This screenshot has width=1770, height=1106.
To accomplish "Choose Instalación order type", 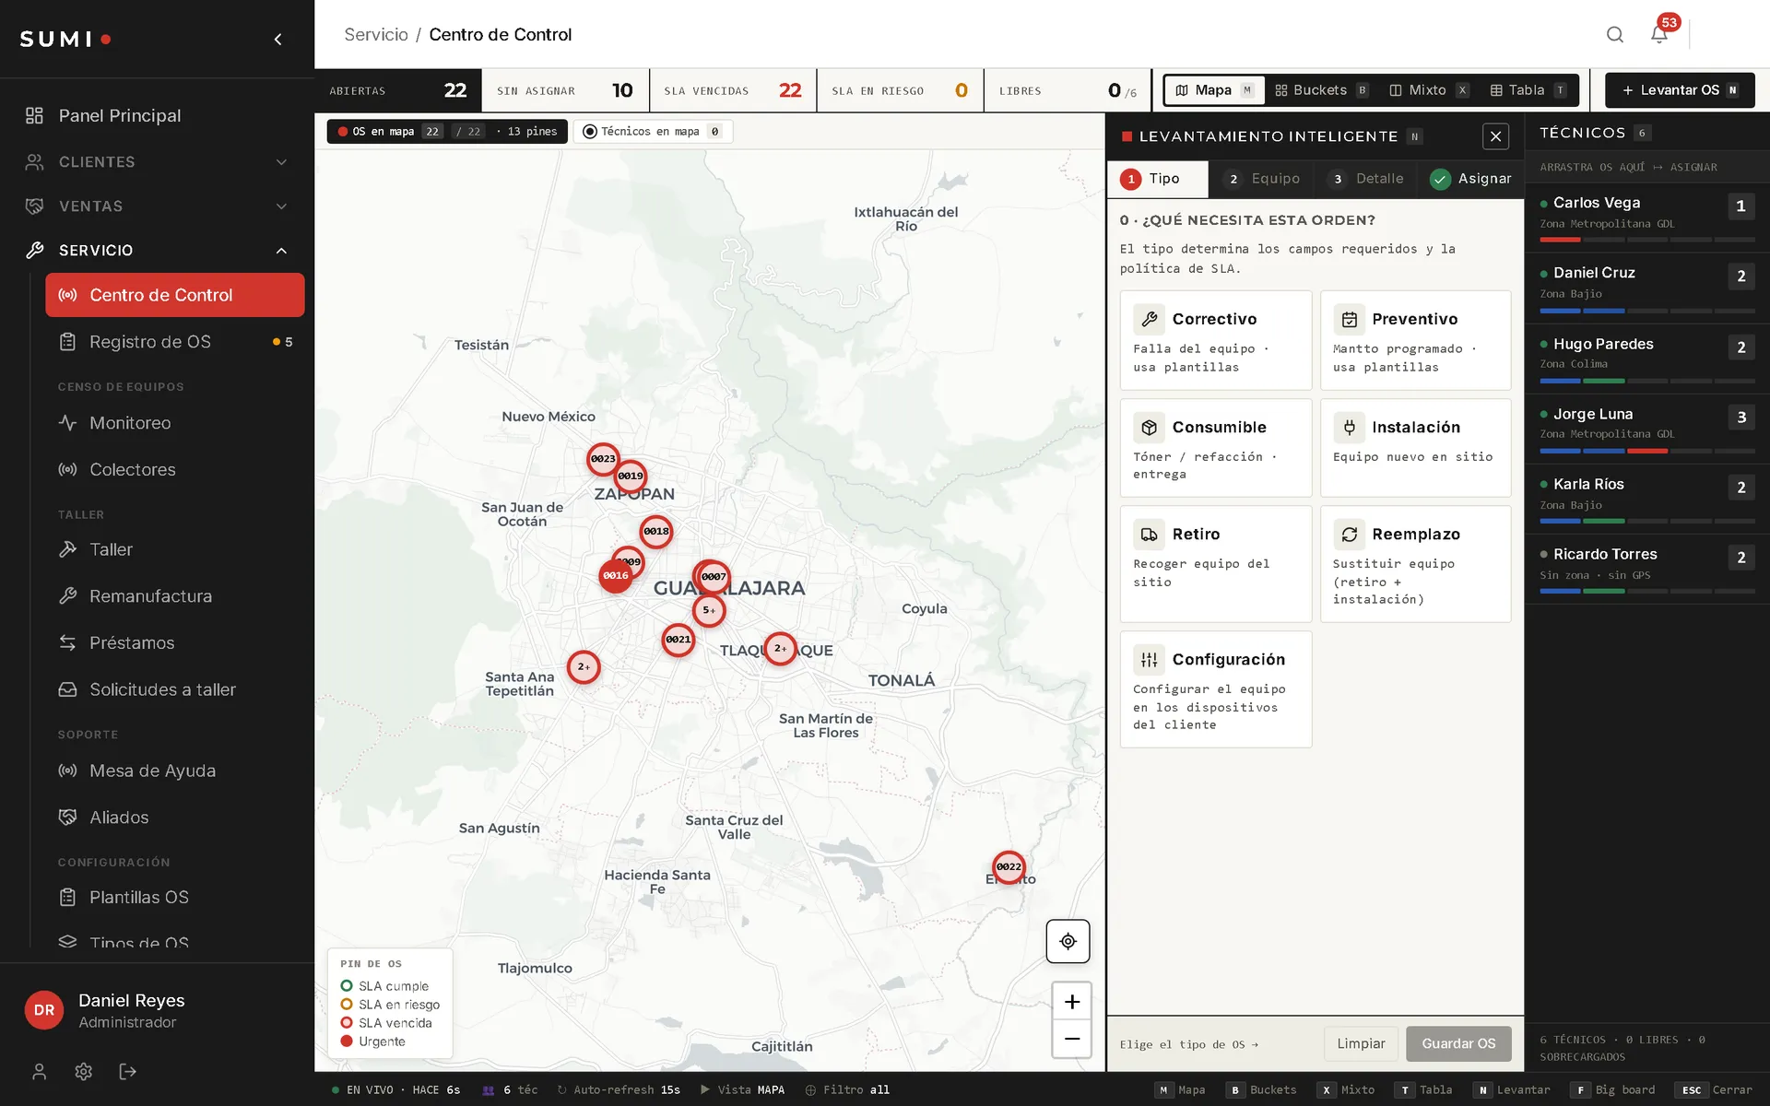I will [x=1415, y=448].
